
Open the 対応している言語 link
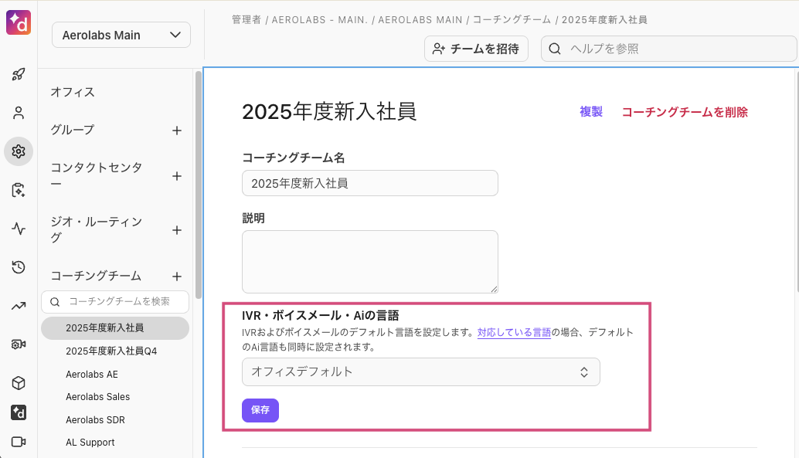click(514, 333)
